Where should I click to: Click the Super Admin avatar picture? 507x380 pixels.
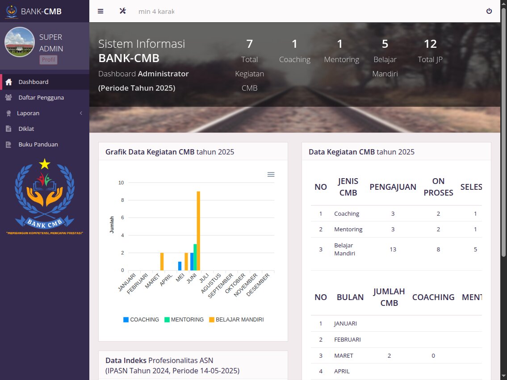click(x=20, y=42)
